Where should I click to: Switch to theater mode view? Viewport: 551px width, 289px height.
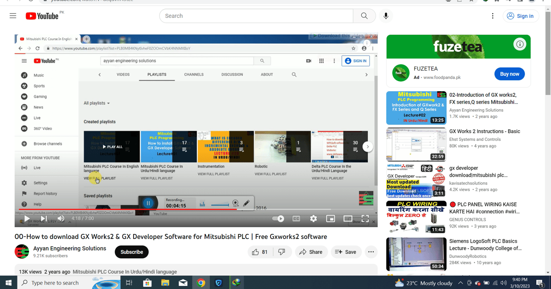coord(348,219)
